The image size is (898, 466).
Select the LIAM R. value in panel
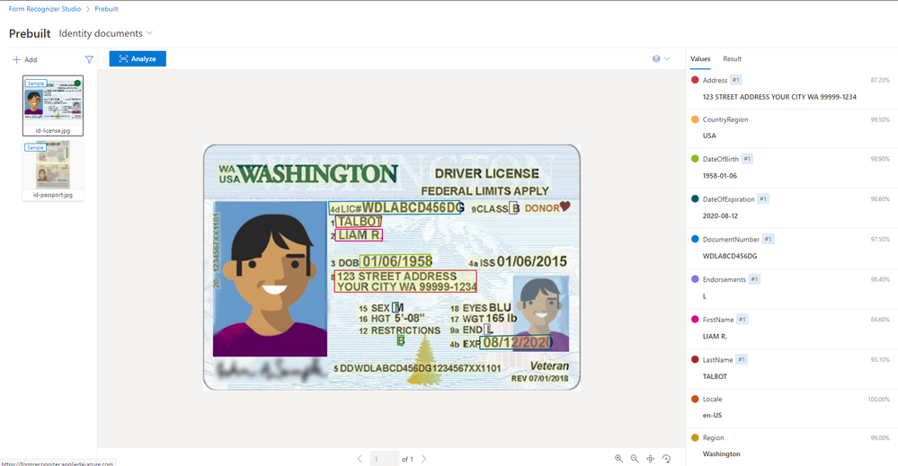[x=715, y=336]
